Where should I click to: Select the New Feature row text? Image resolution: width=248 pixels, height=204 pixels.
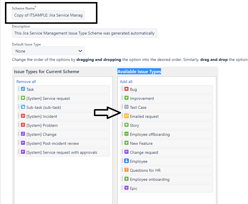click(141, 144)
